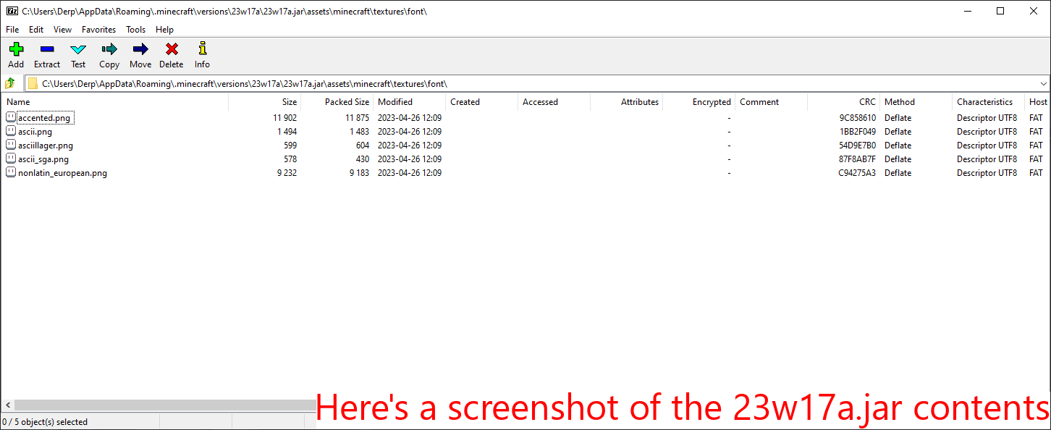
Task: Click the asciillager.png file icon
Action: click(11, 145)
